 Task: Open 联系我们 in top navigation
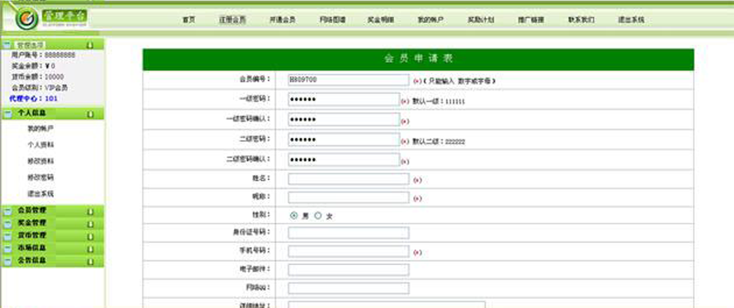point(581,20)
